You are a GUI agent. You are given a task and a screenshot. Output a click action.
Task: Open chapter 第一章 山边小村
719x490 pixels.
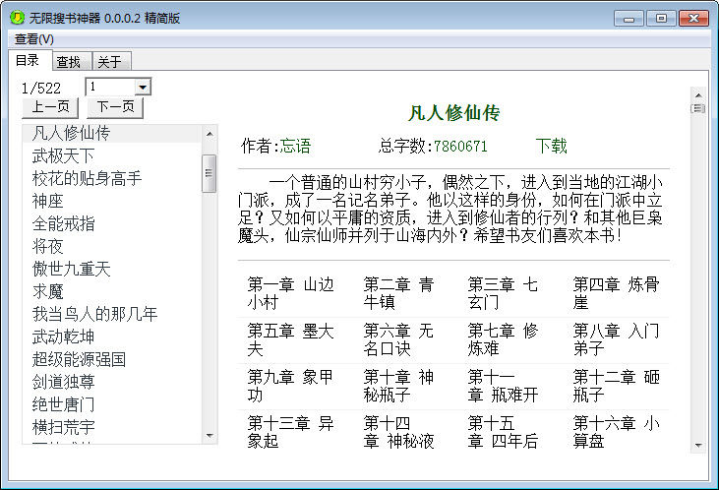[290, 293]
